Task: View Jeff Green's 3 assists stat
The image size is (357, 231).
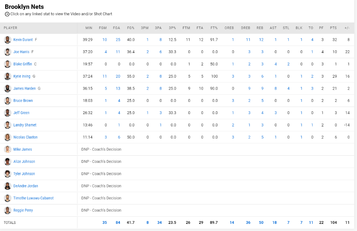Action: tap(276, 113)
